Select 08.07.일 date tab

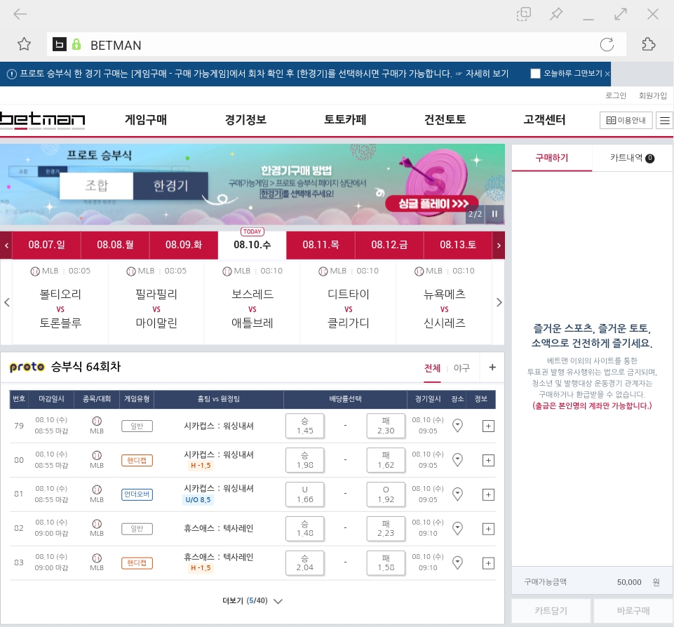point(46,245)
